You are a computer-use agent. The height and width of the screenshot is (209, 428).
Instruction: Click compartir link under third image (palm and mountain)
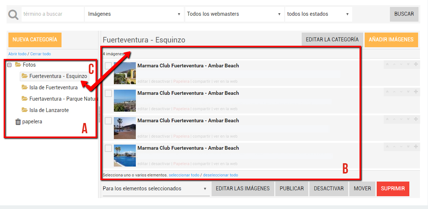[201, 136]
